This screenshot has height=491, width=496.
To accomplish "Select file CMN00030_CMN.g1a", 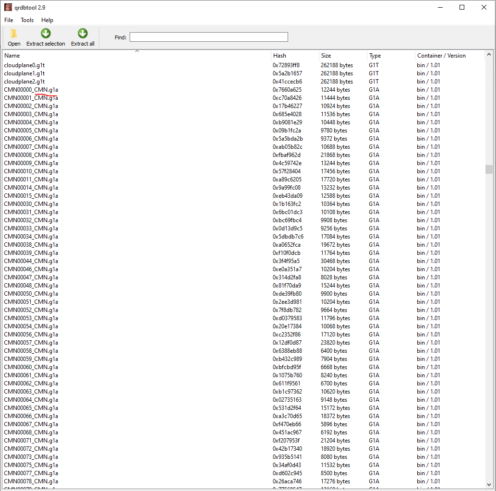I will [x=31, y=204].
